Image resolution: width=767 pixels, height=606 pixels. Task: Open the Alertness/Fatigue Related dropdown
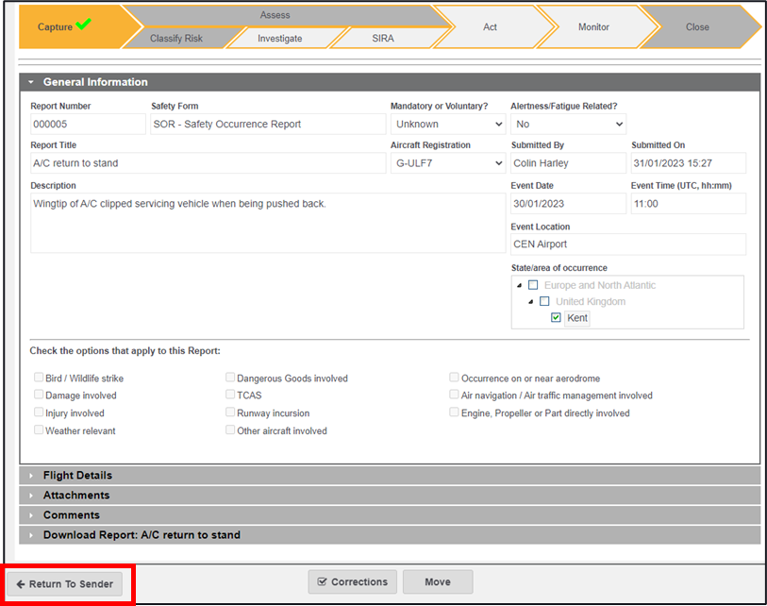(x=568, y=124)
